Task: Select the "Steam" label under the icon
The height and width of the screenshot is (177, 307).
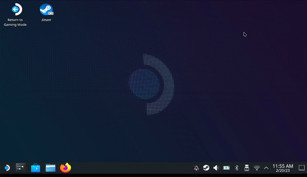Action: point(46,20)
